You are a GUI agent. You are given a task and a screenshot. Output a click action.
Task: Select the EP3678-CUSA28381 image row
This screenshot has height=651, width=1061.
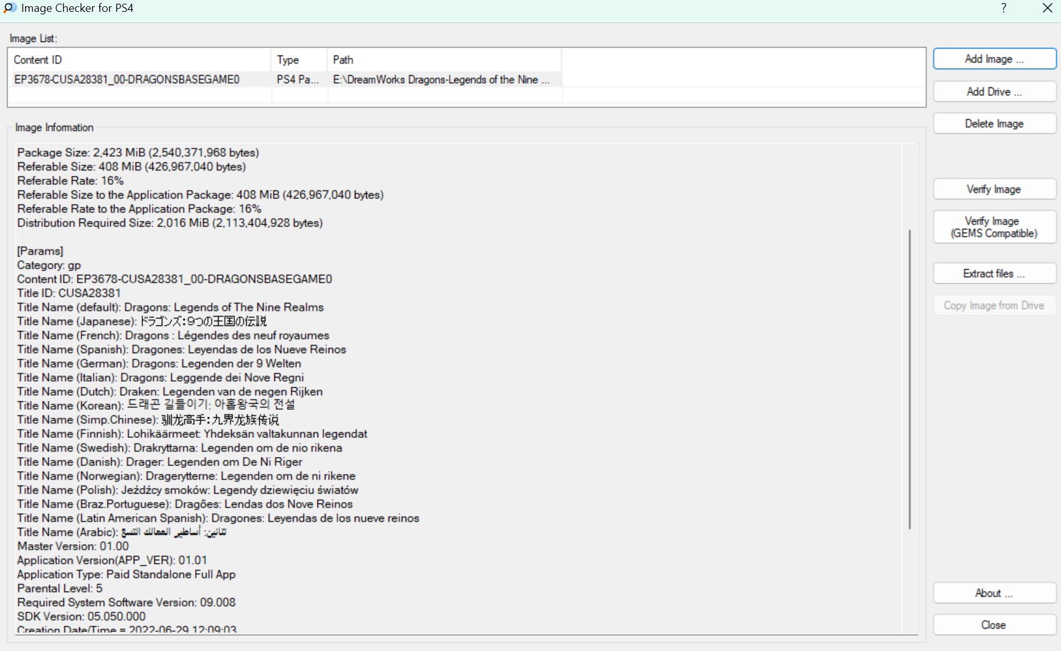coord(127,80)
